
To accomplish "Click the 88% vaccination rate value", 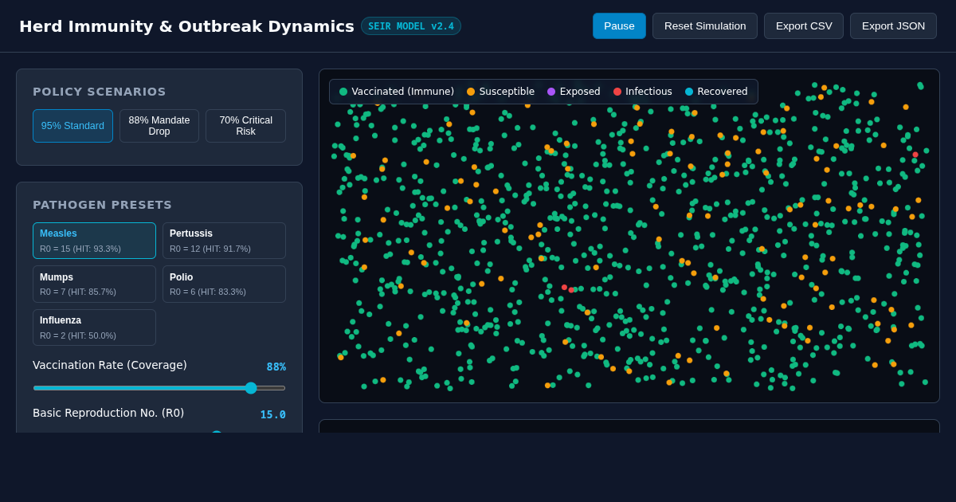I will coord(276,367).
